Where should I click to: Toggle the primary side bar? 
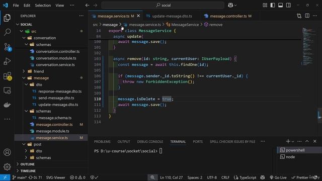[273, 5]
